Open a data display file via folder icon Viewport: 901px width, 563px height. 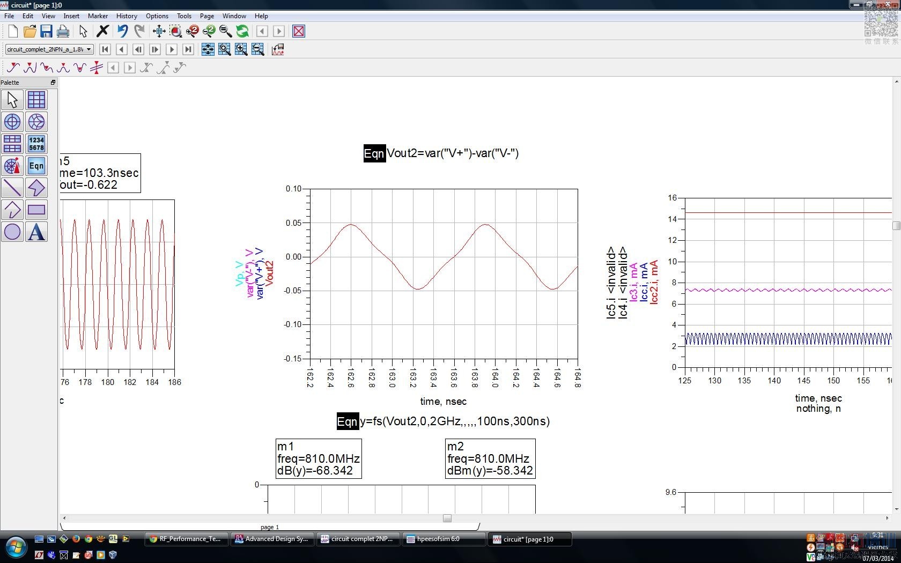coord(29,31)
